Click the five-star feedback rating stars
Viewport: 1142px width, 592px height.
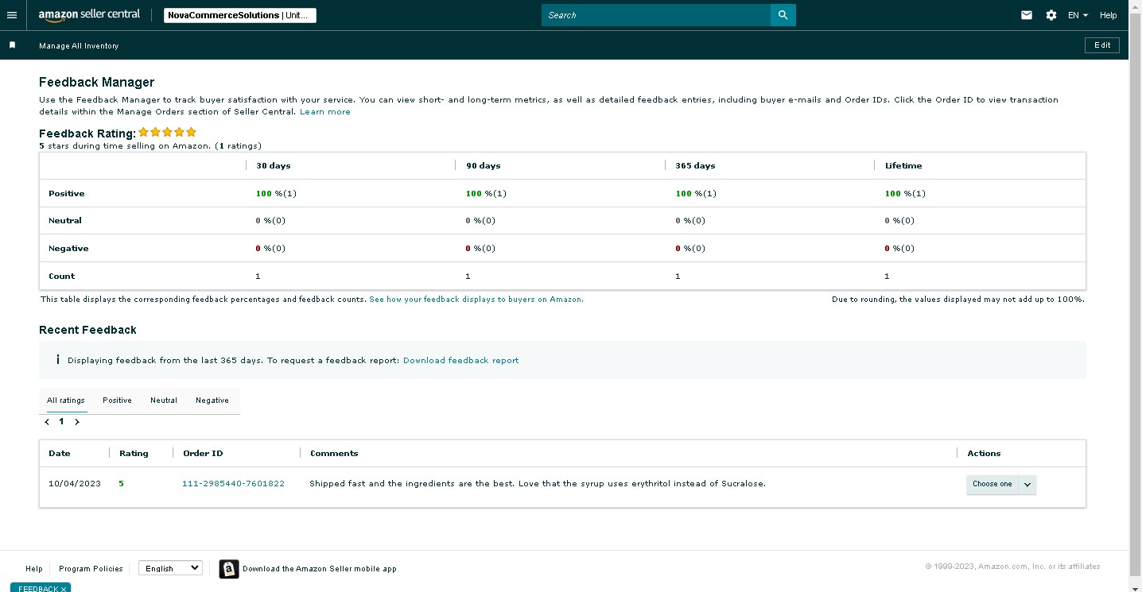click(168, 133)
